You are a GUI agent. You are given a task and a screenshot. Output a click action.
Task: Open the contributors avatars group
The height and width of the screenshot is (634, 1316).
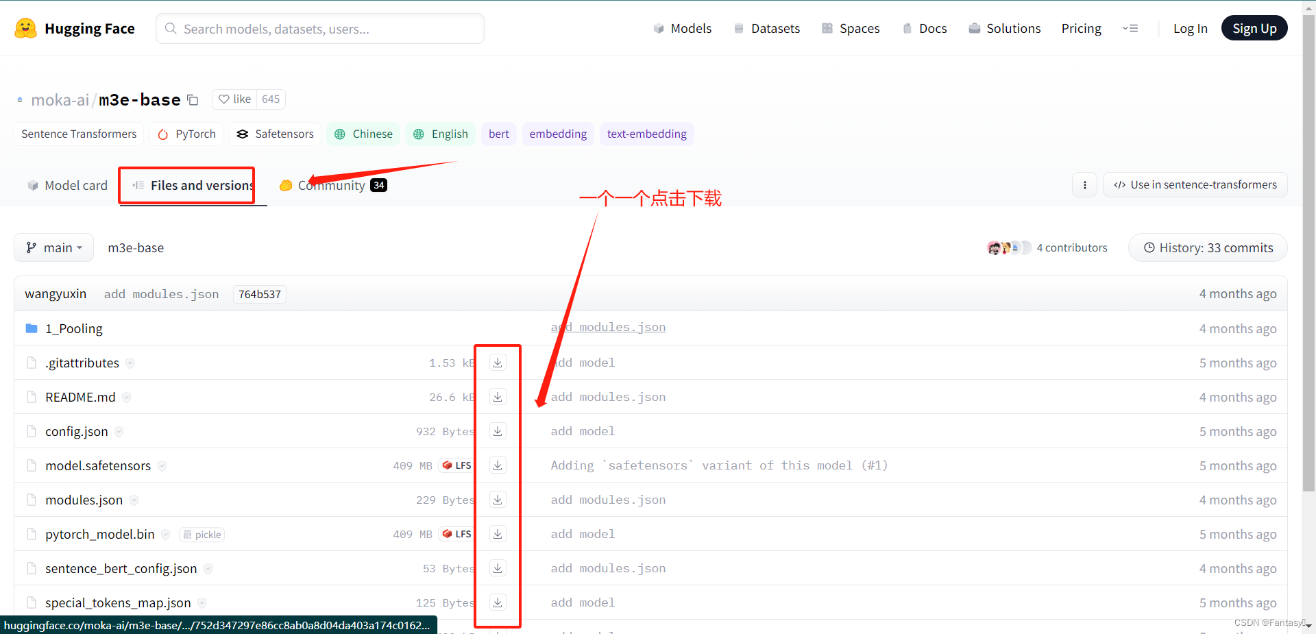[1009, 248]
